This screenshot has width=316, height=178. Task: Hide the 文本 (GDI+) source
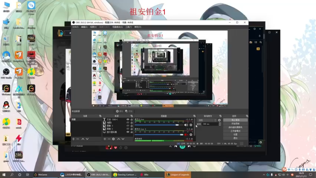(x=128, y=119)
